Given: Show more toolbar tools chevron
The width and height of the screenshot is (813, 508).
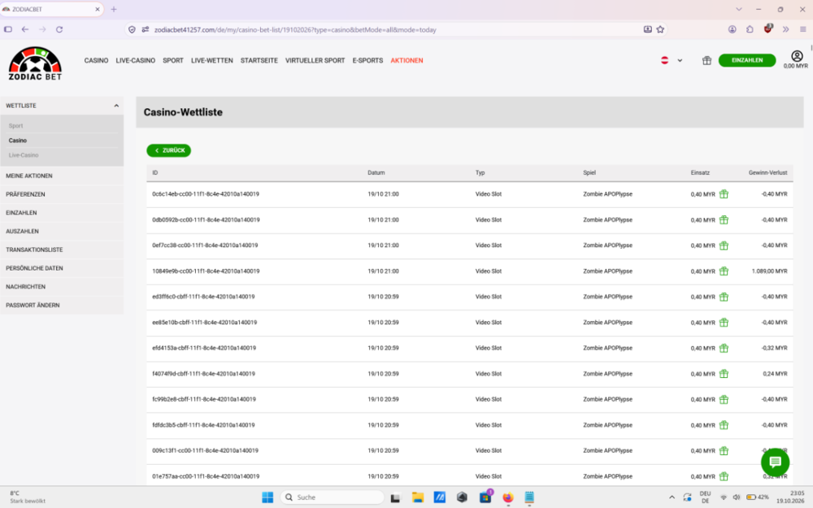Looking at the screenshot, I should [785, 29].
